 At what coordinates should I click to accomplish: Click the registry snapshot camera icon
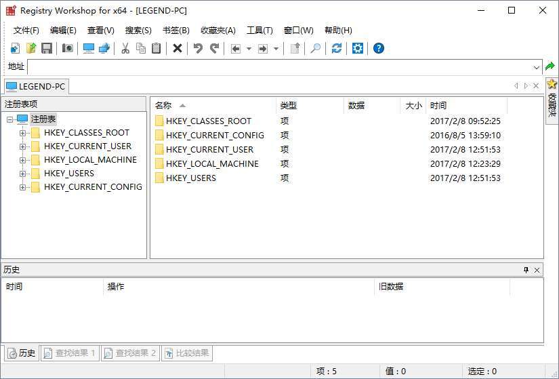[68, 48]
